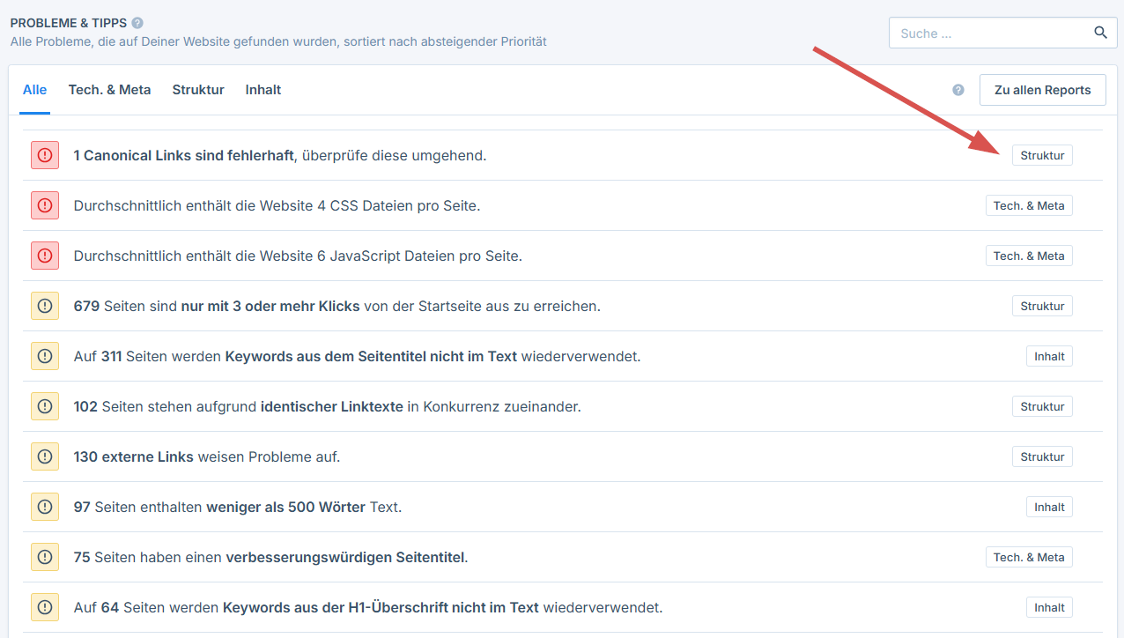1124x638 pixels.
Task: Click yellow warning icon for 102 Seiten row
Action: pyautogui.click(x=45, y=406)
